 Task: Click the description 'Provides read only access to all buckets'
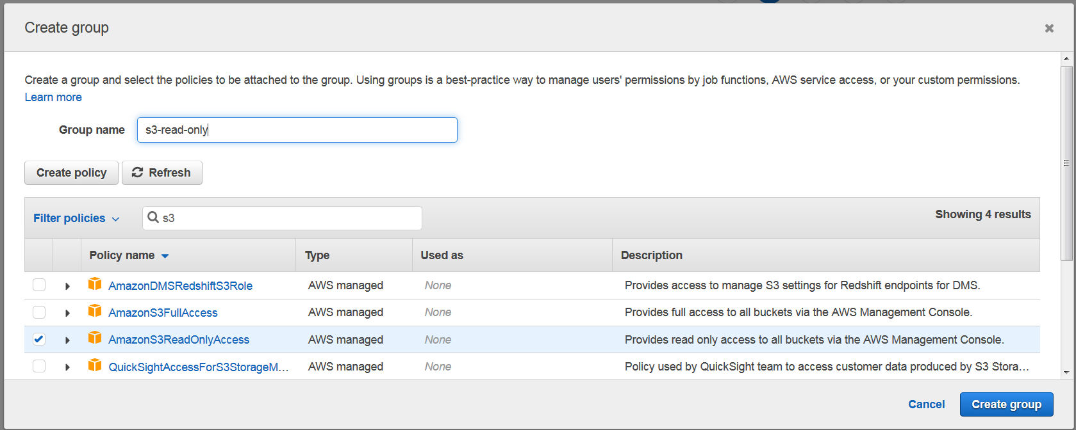point(815,340)
